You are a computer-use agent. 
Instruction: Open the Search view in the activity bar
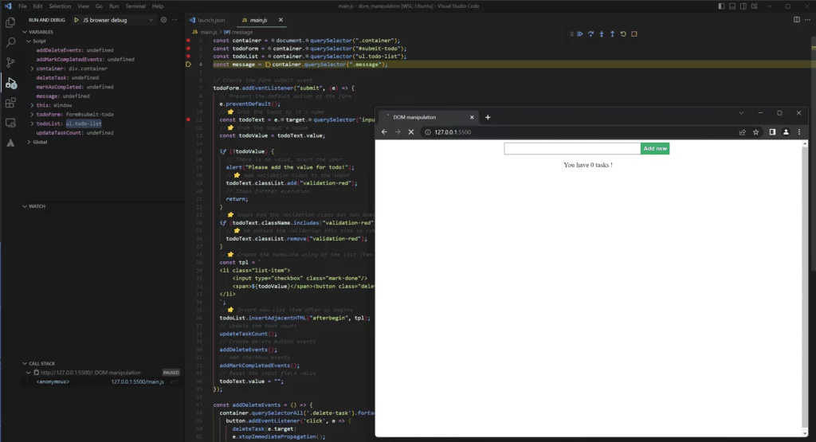point(10,43)
